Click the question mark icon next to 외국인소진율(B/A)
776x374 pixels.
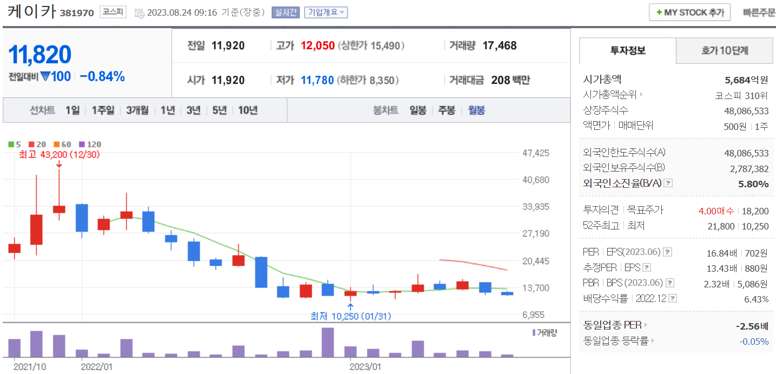coord(668,183)
